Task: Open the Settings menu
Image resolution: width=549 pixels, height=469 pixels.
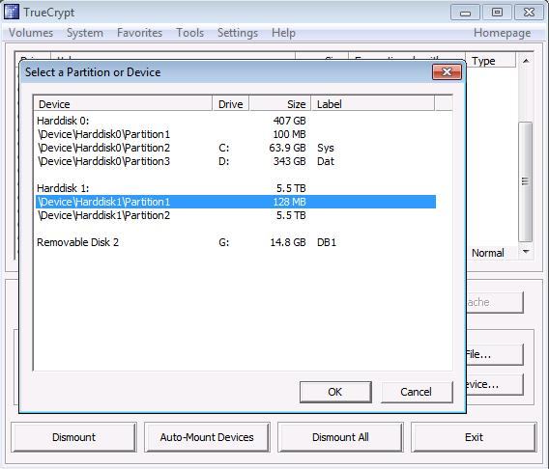Action: pos(238,33)
